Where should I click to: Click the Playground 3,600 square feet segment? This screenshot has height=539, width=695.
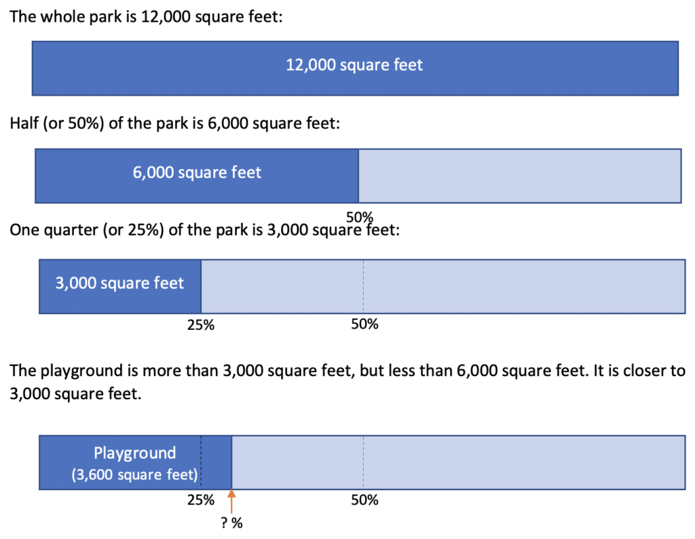click(135, 463)
